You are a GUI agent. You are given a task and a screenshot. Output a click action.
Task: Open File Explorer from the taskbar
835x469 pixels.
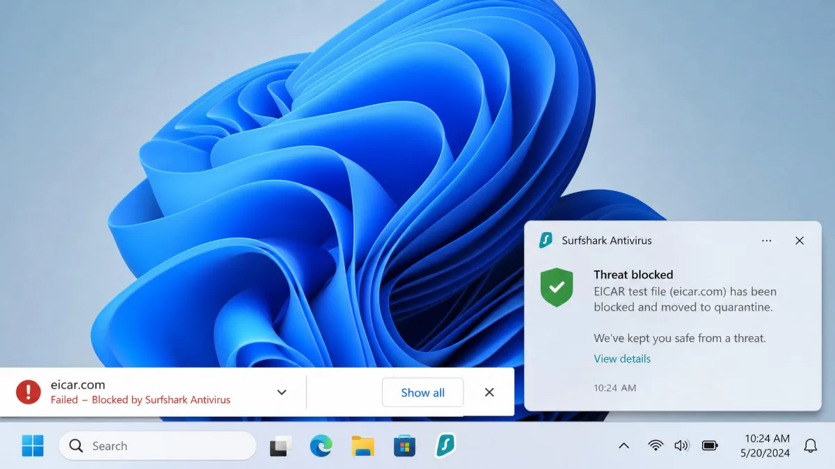363,445
